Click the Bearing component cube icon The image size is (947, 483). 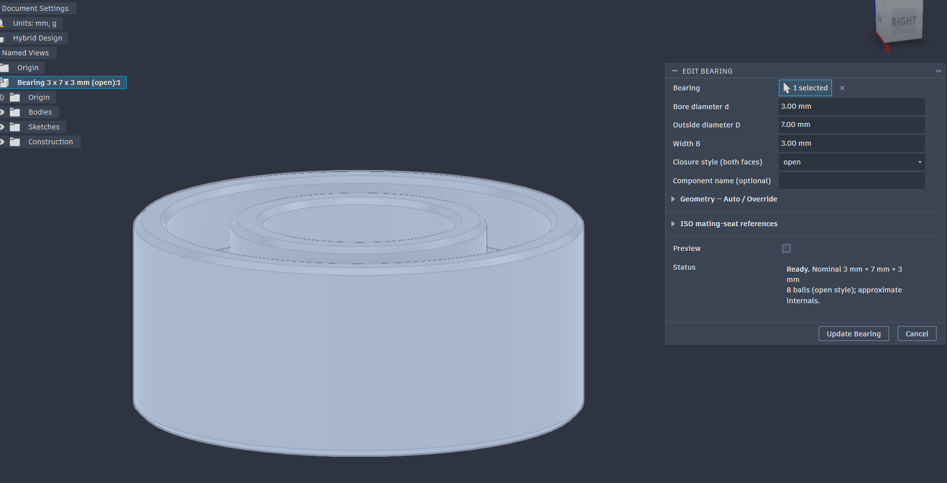point(4,82)
